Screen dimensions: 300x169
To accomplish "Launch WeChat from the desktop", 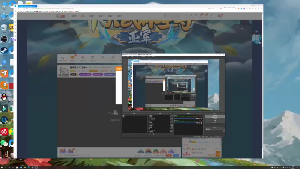I will tap(4, 143).
